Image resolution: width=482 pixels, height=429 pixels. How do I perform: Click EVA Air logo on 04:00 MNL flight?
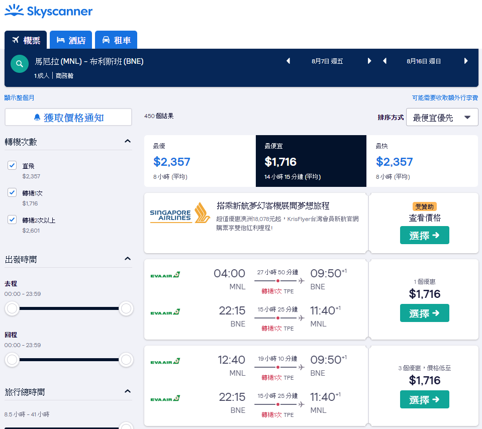pos(165,275)
